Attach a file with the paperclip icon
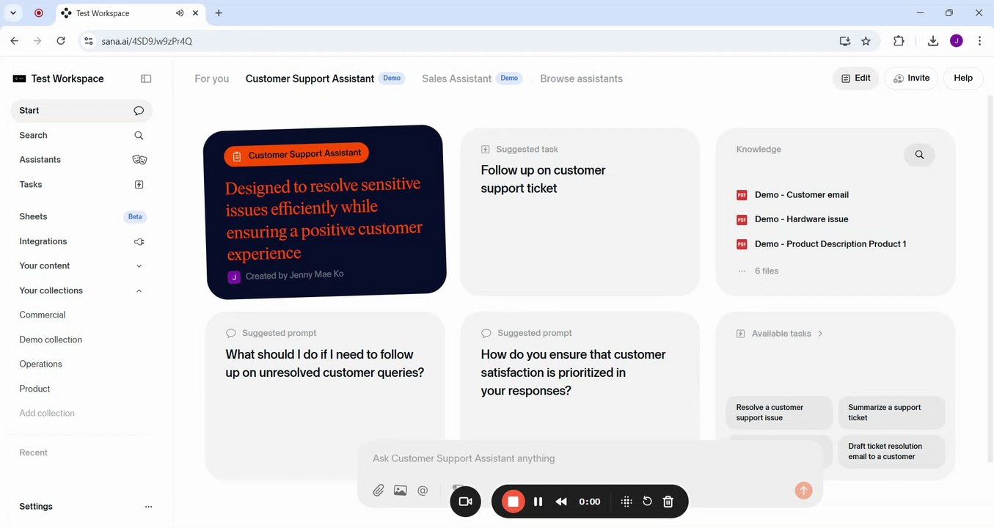994x528 pixels. pos(379,491)
